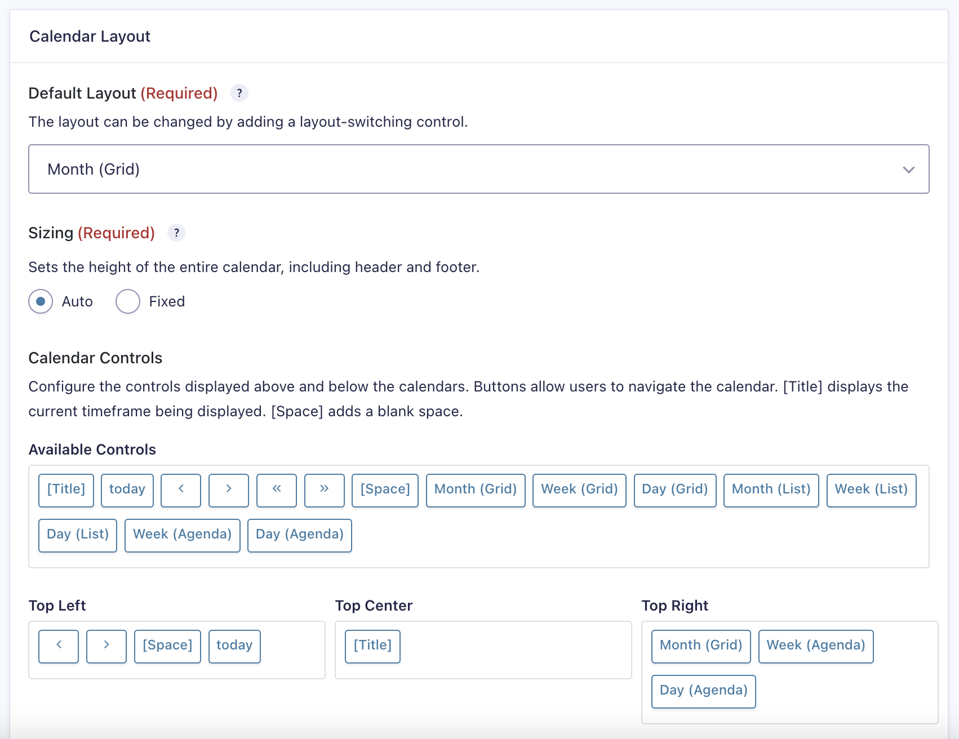
Task: Click Week (Grid) control chip
Action: point(579,490)
